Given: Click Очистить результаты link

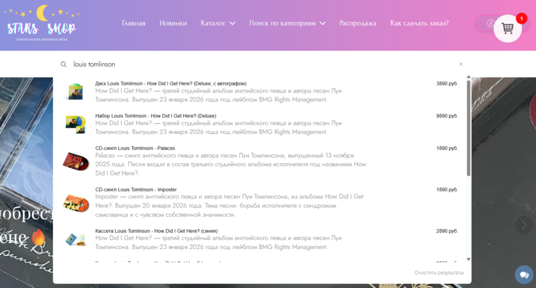Looking at the screenshot, I should click(439, 273).
